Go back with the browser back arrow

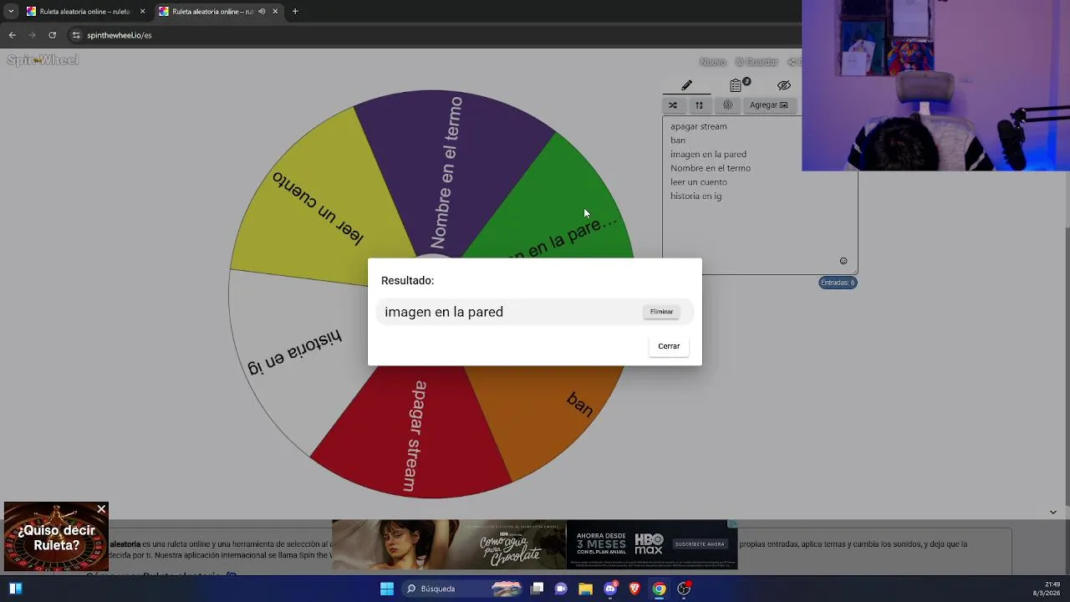12,35
